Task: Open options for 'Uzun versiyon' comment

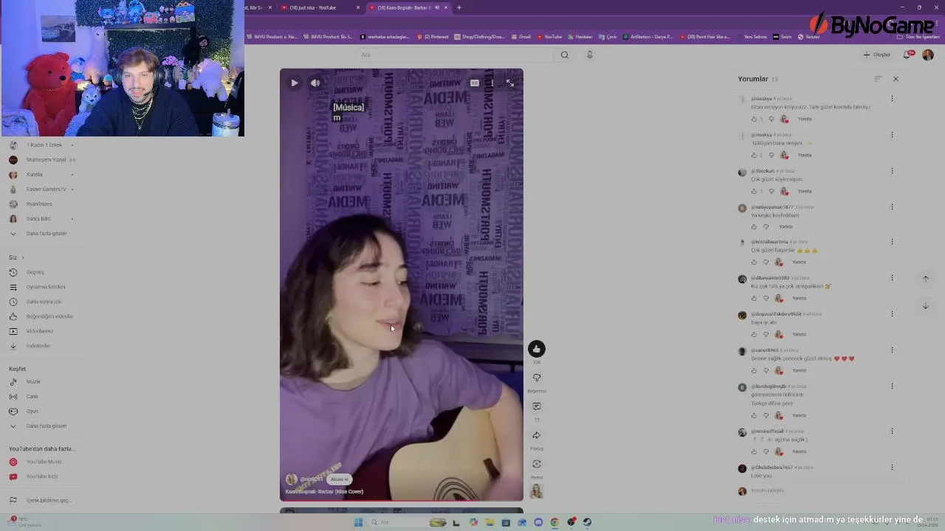Action: (892, 99)
